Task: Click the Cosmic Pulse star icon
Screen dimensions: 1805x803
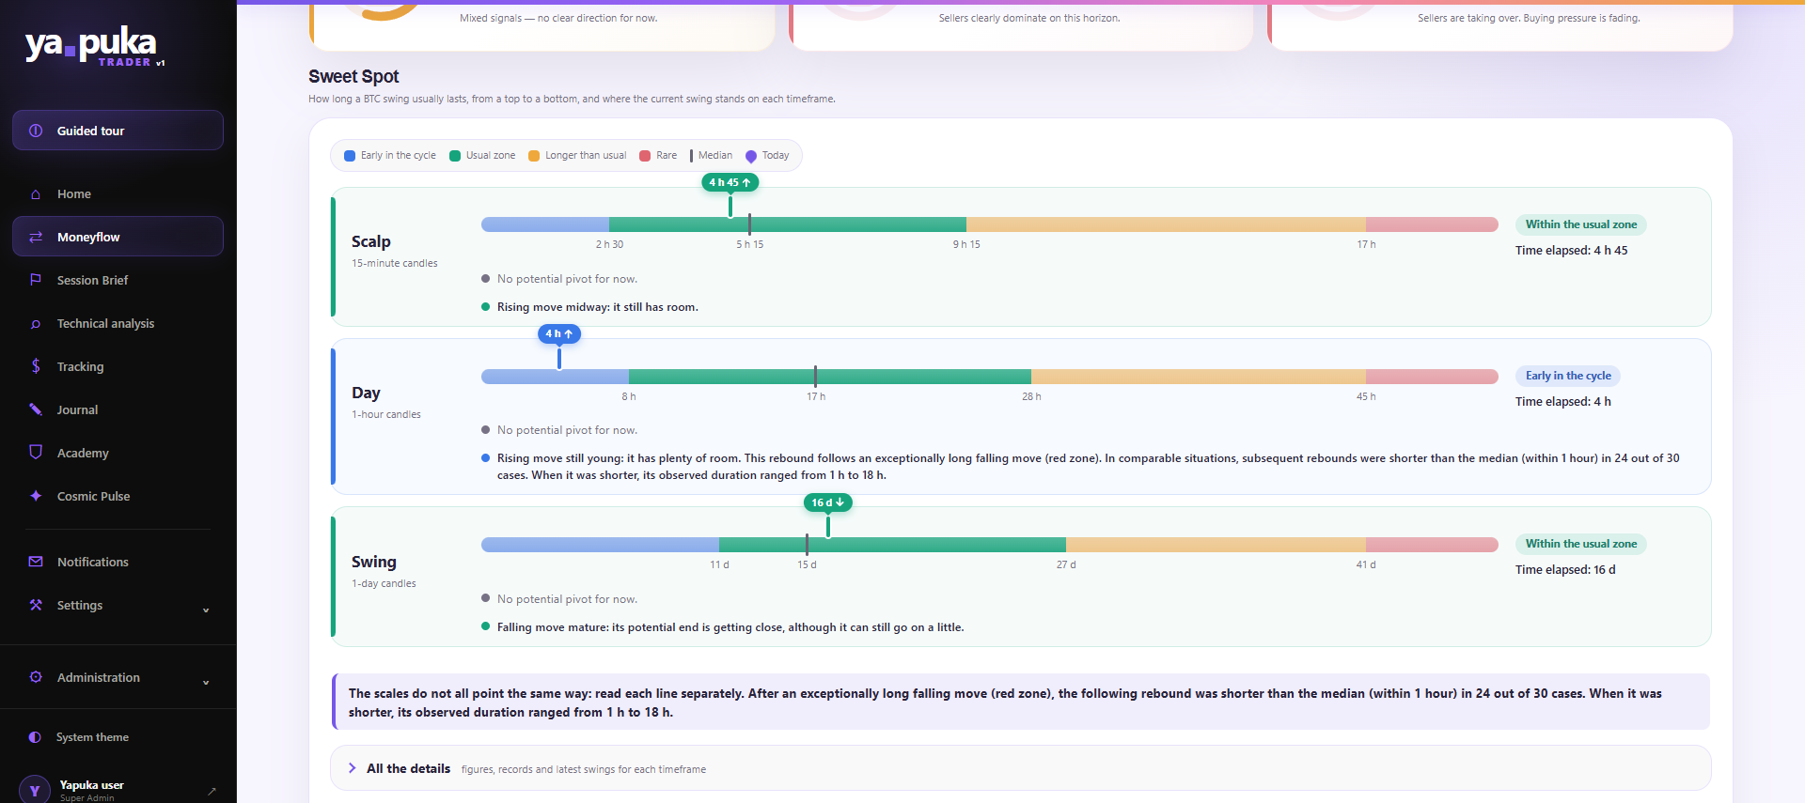Action: (36, 496)
